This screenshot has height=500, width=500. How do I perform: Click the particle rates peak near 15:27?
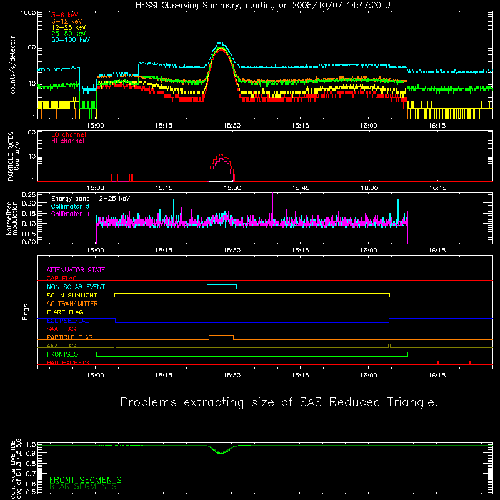tap(221, 156)
